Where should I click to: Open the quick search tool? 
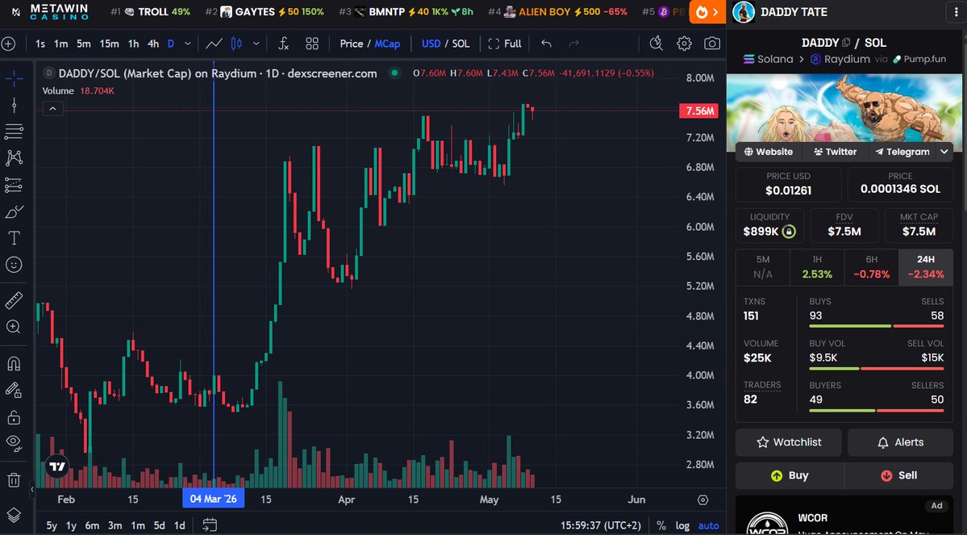pyautogui.click(x=656, y=44)
